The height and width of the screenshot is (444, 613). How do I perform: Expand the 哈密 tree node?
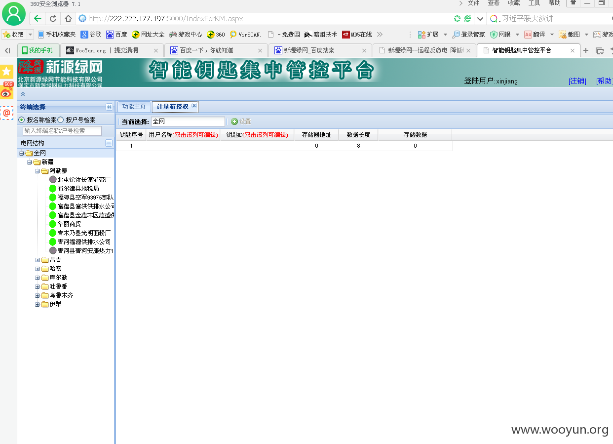pos(37,269)
